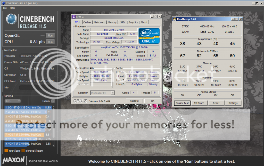264x166 pixels.
Task: Start the CPU benchmark with Run
Action: pos(50,42)
